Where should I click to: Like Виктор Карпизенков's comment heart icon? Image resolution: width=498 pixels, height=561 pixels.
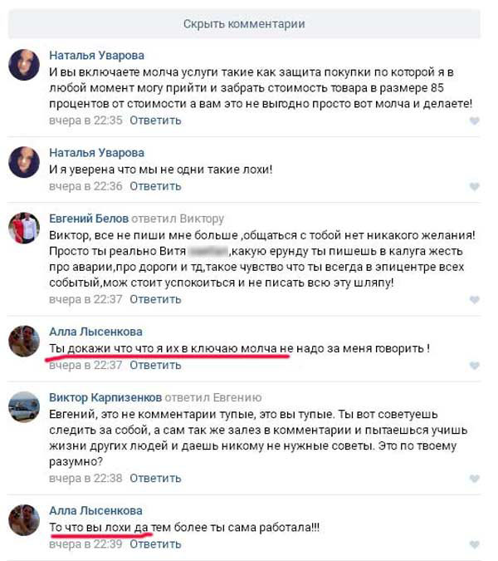474,479
